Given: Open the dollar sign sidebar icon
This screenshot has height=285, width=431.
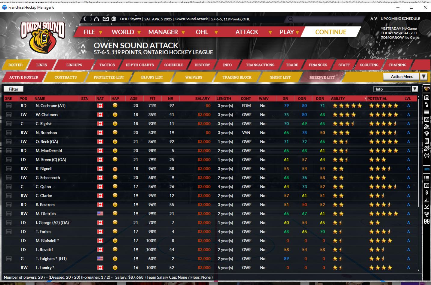Looking at the screenshot, I should (x=427, y=193).
